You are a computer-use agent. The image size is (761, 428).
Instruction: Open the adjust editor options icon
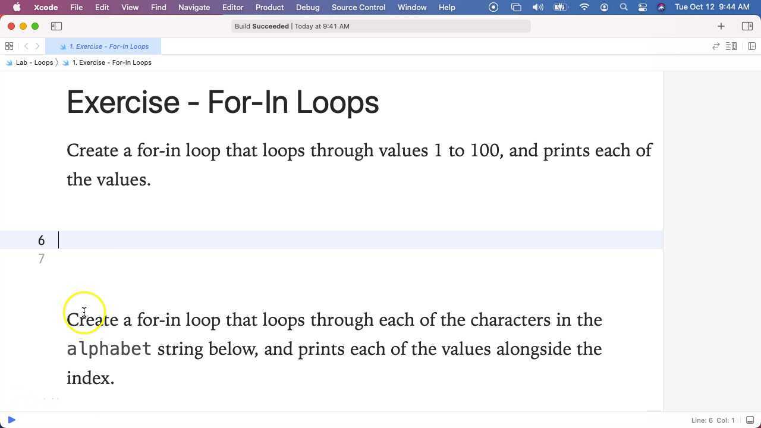pos(731,46)
